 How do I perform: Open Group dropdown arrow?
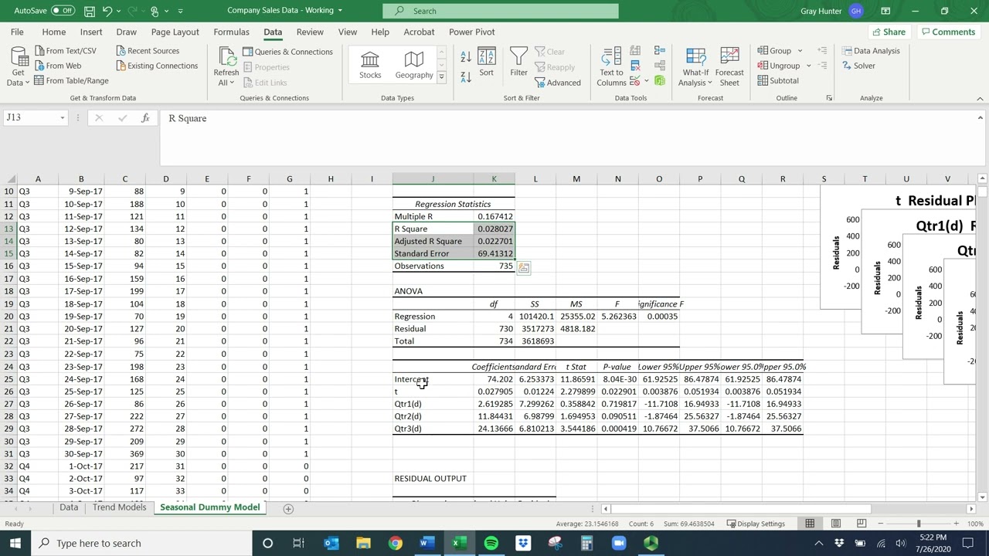(x=800, y=51)
